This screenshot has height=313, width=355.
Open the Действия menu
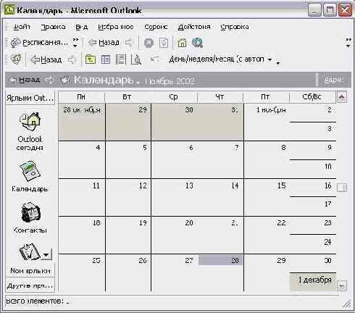click(x=194, y=27)
